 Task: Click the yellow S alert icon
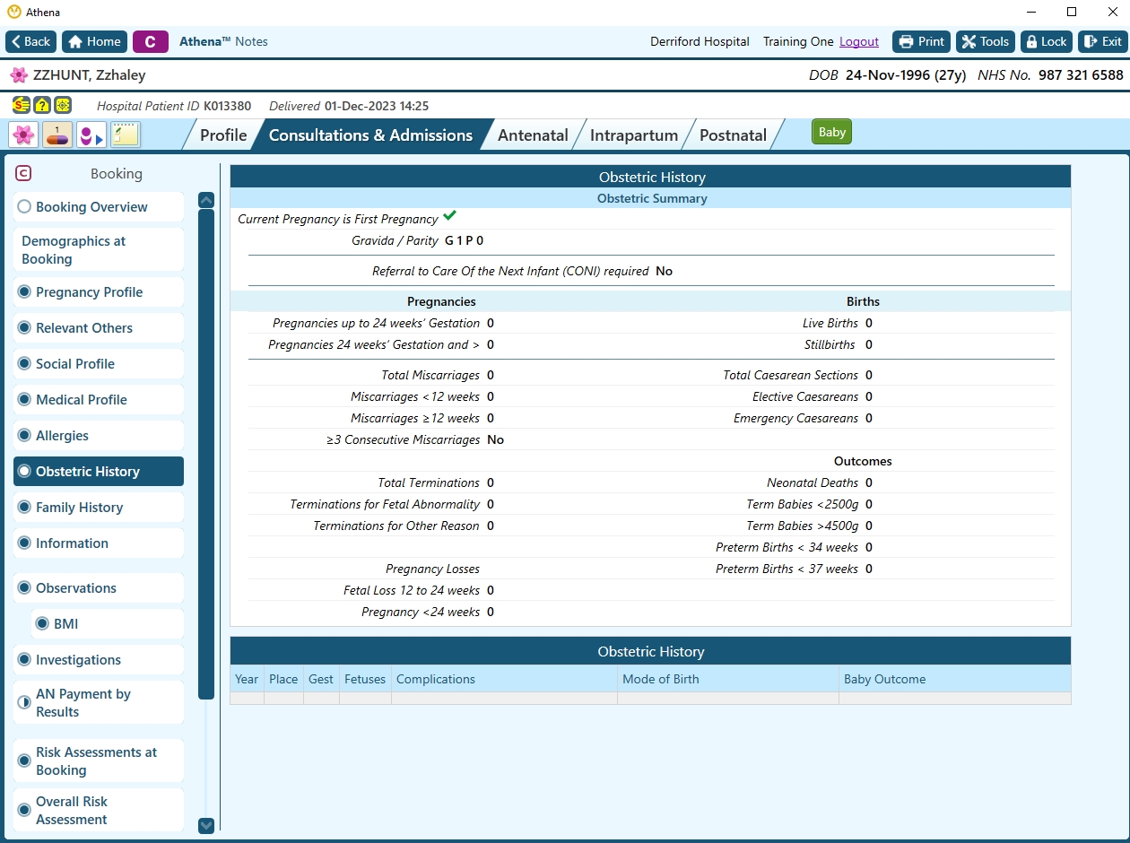21,105
